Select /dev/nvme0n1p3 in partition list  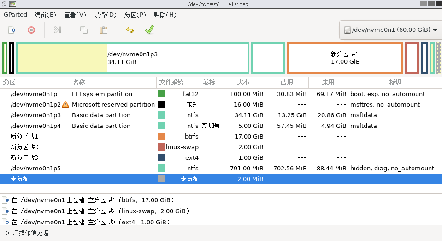221,115
